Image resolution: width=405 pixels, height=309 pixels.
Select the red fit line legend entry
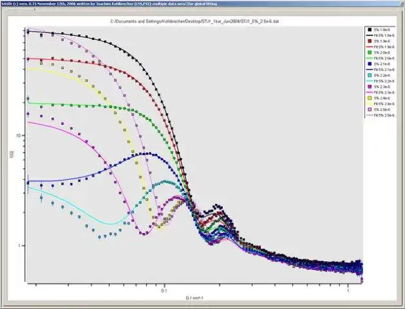point(380,47)
